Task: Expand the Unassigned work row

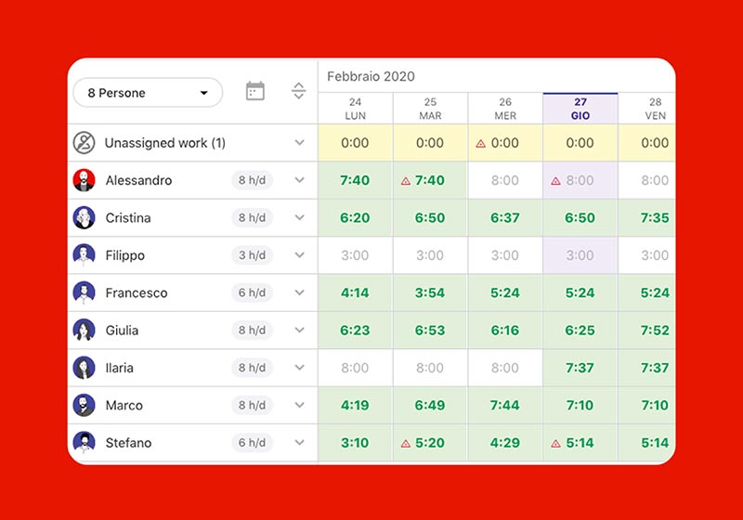Action: 299,143
